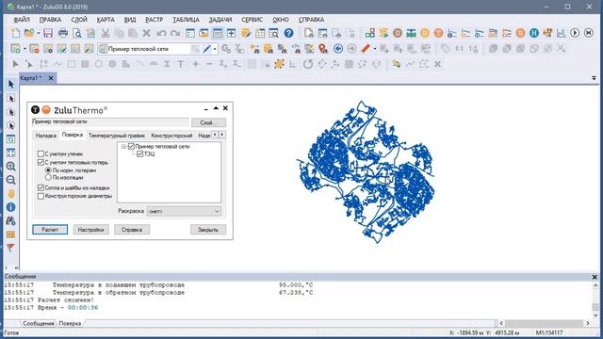Click the 'Справка' button
The image size is (603, 339).
(132, 230)
